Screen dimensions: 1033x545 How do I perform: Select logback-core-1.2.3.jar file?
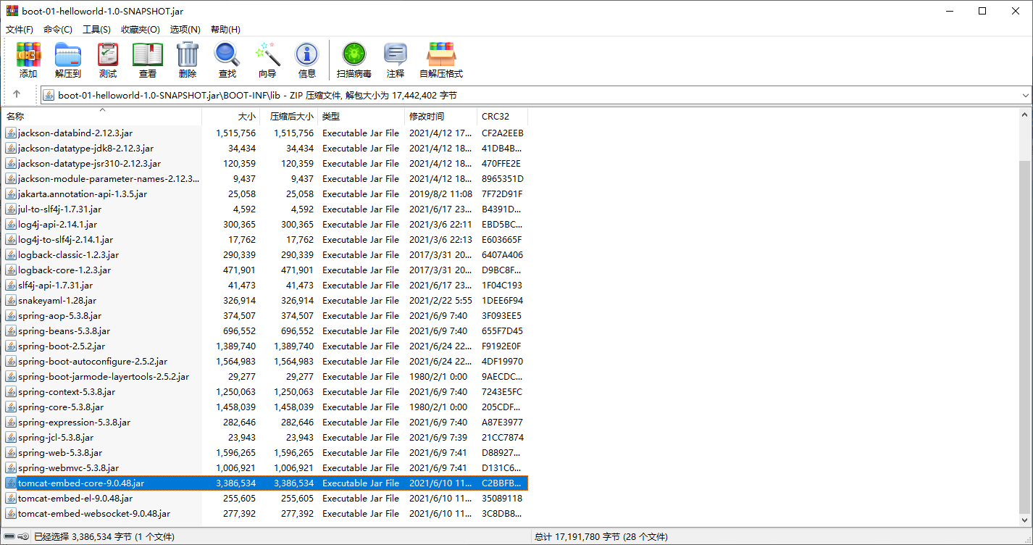point(64,270)
